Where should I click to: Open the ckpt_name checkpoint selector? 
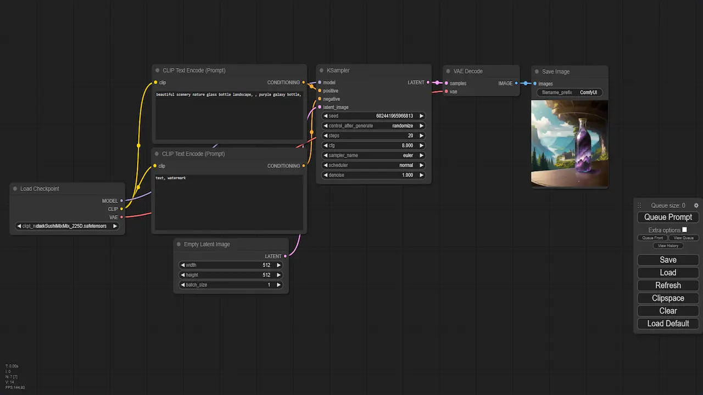[x=67, y=225]
